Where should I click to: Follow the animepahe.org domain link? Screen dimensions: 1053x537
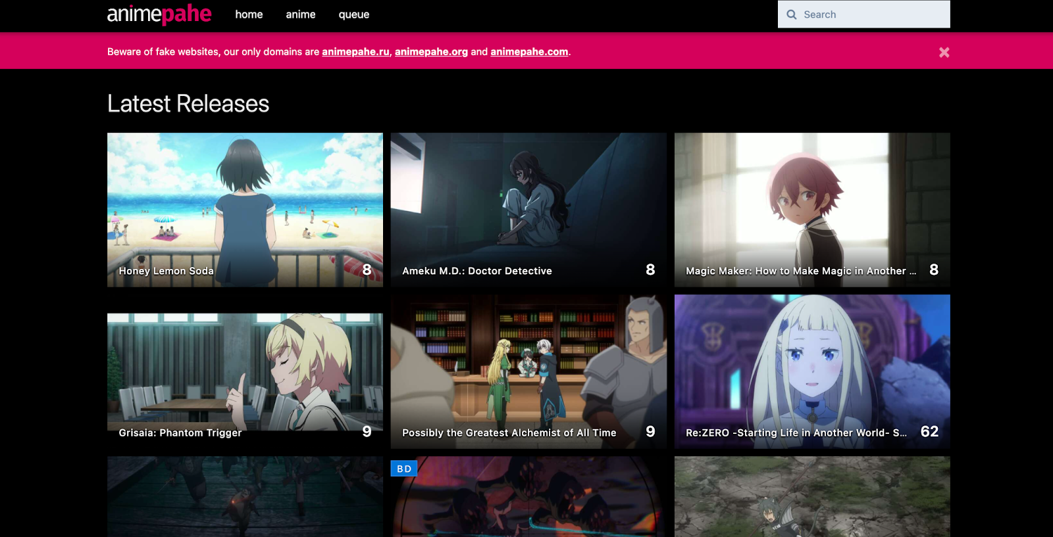click(431, 52)
